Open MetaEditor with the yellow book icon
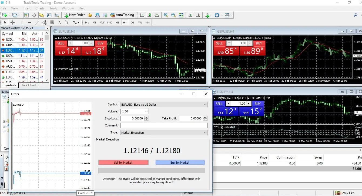Image resolution: width=362 pixels, height=196 pixels. pyautogui.click(x=90, y=15)
